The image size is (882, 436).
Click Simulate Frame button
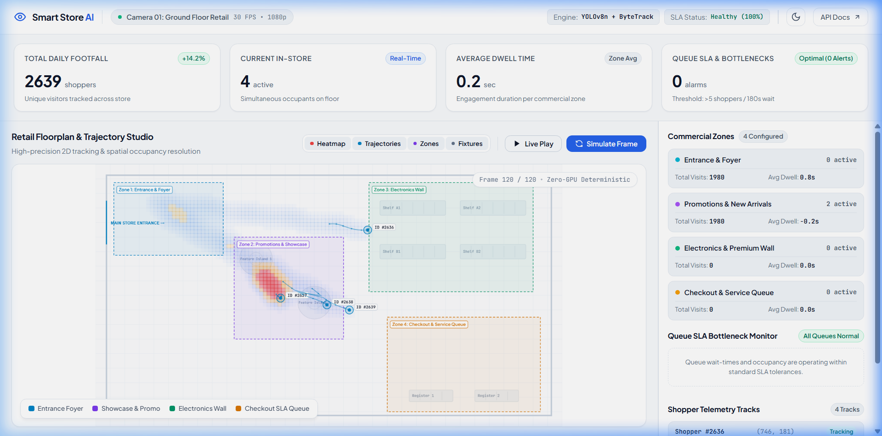(606, 144)
